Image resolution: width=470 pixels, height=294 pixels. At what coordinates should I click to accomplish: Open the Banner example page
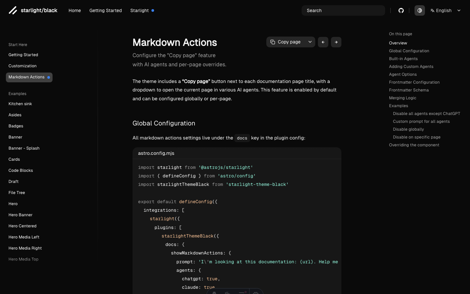[15, 137]
